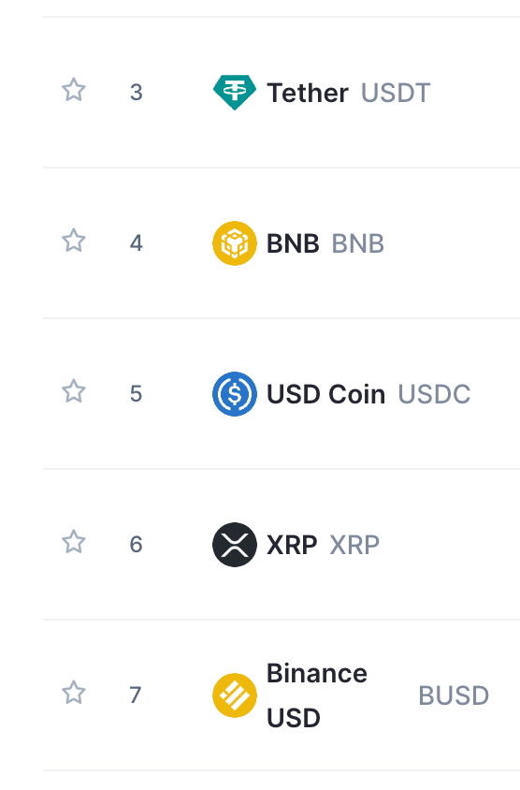Image resolution: width=520 pixels, height=790 pixels.
Task: Click the USD Coin logo
Action: point(235,394)
